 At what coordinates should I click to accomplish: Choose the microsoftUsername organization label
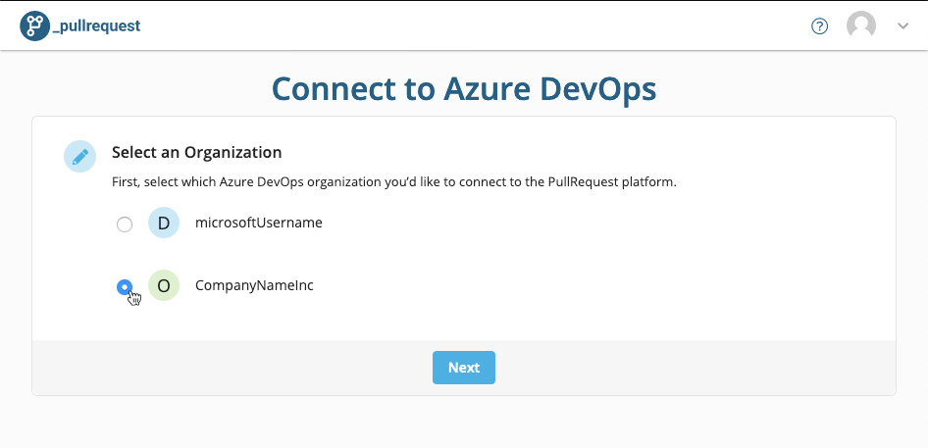[259, 224]
